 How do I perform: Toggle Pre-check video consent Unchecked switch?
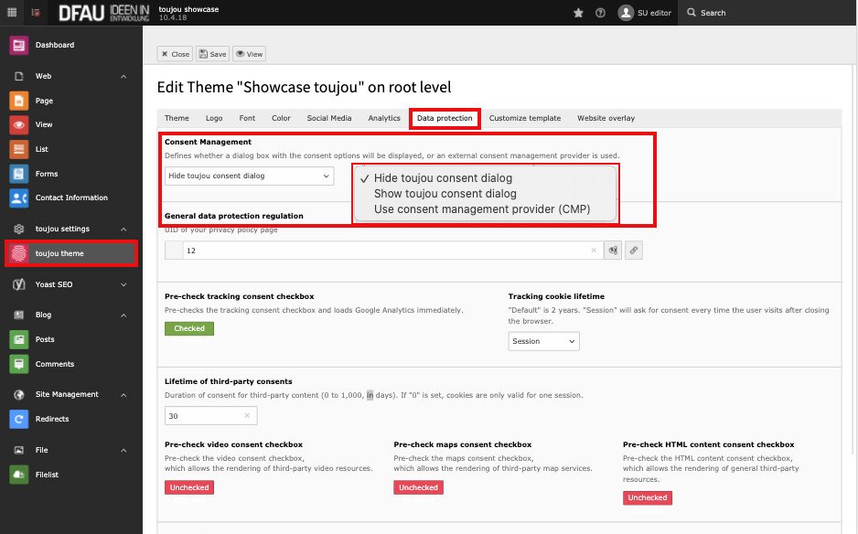(x=189, y=487)
